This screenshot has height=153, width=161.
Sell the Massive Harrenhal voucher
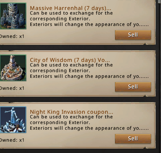tap(133, 35)
